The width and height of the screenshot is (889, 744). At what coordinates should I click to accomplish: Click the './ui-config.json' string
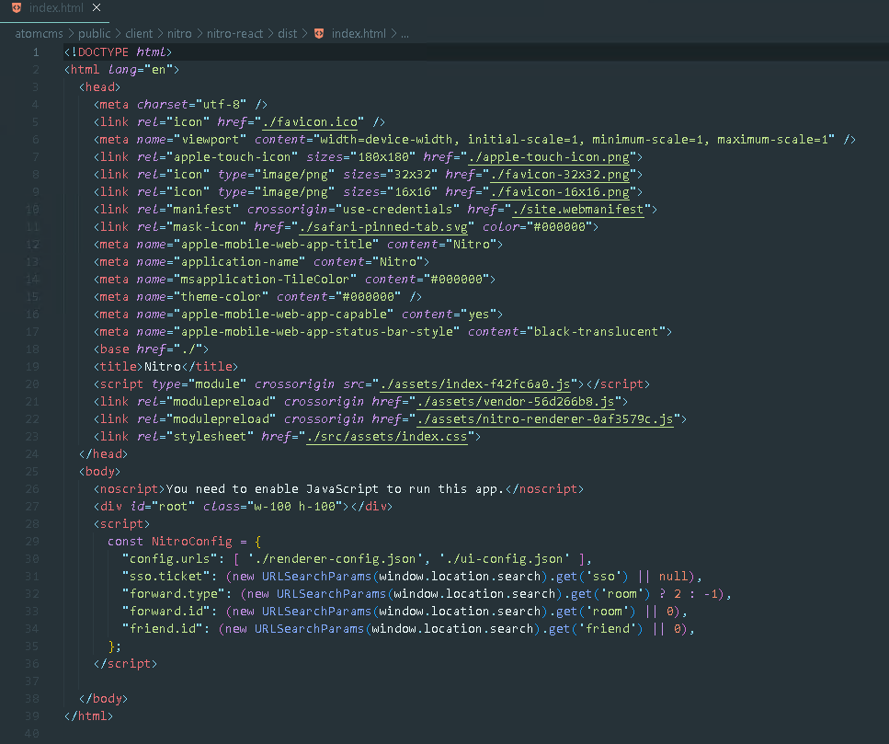(x=505, y=559)
